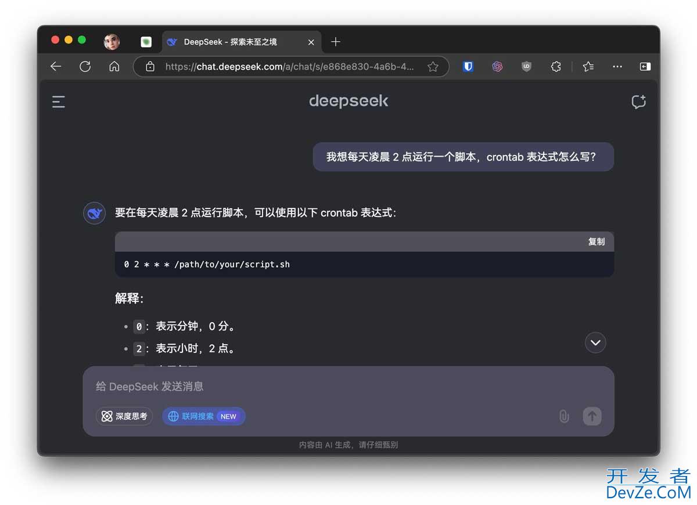697x505 pixels.
Task: Switch to the pinned green tab
Action: (146, 42)
